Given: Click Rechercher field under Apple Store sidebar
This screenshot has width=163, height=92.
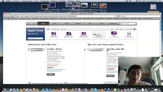Looking at the screenshot, I should tap(35, 38).
